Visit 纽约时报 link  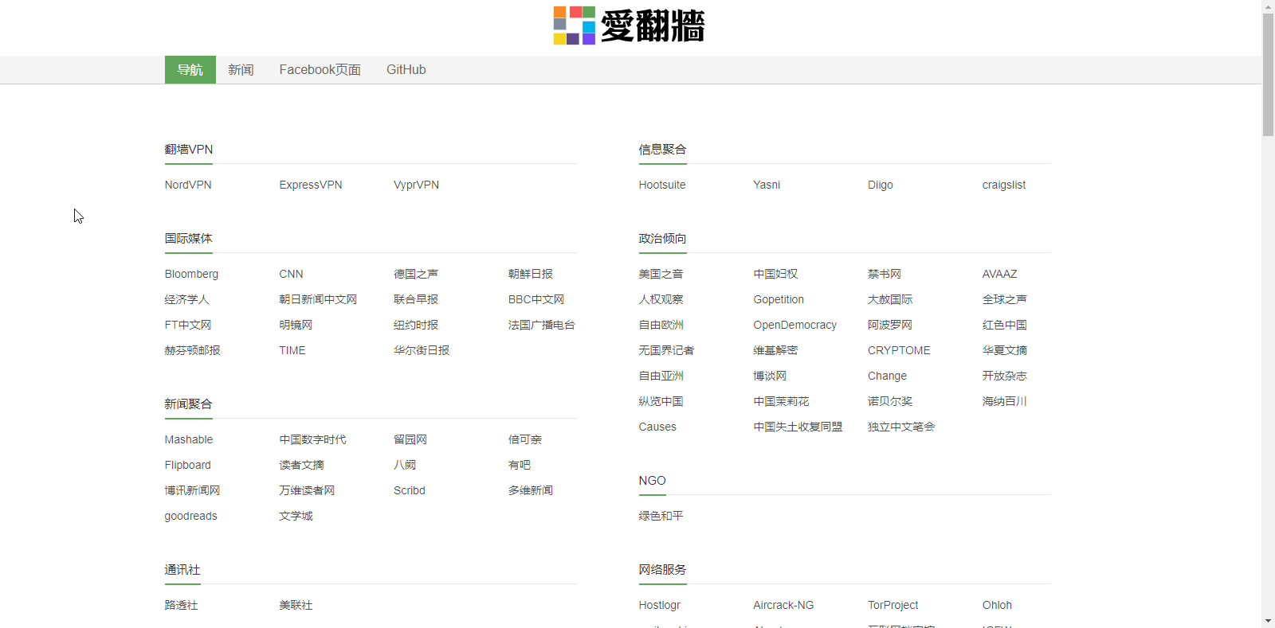point(416,325)
